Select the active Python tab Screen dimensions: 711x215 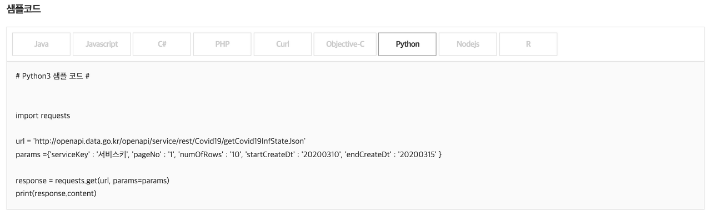coord(408,44)
